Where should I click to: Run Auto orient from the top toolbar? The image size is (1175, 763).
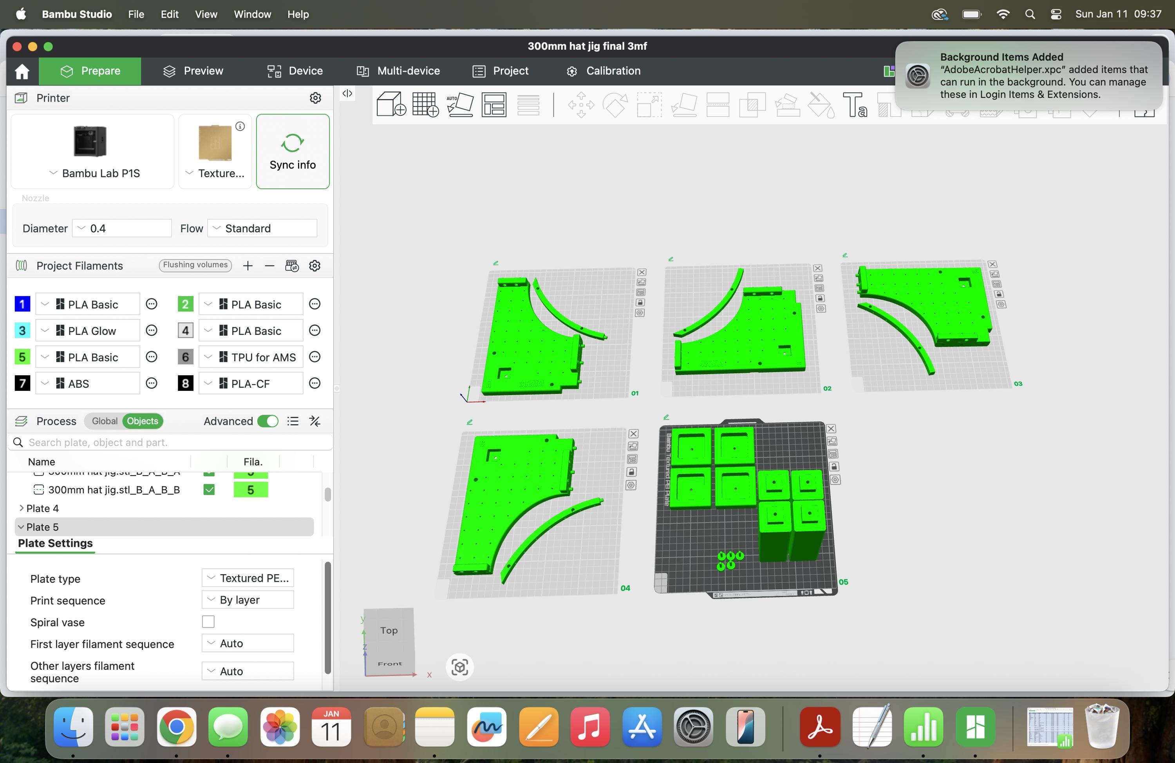pos(460,104)
